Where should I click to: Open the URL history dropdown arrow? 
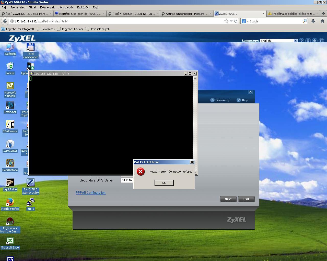point(231,21)
